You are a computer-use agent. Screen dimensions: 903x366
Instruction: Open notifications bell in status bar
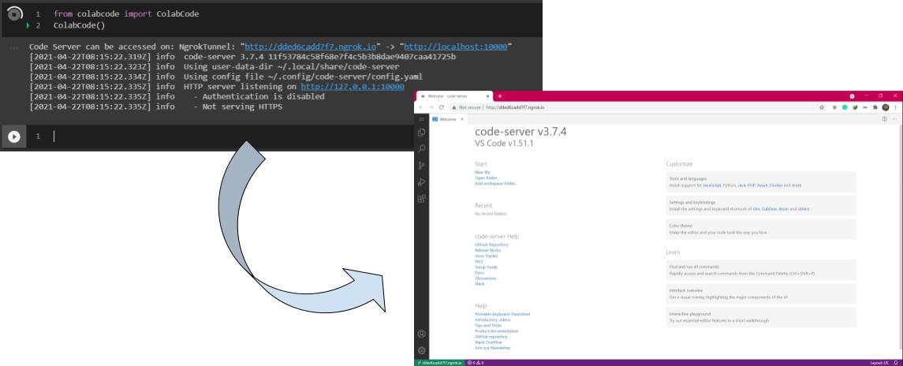[896, 363]
